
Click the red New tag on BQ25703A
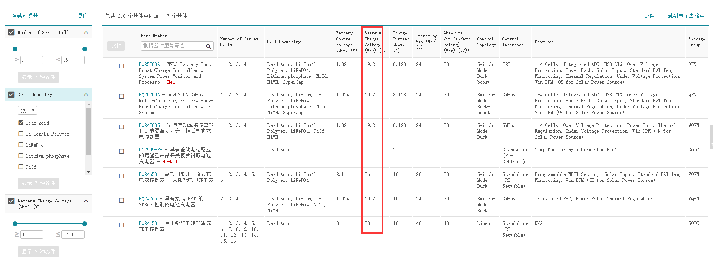pos(171,82)
